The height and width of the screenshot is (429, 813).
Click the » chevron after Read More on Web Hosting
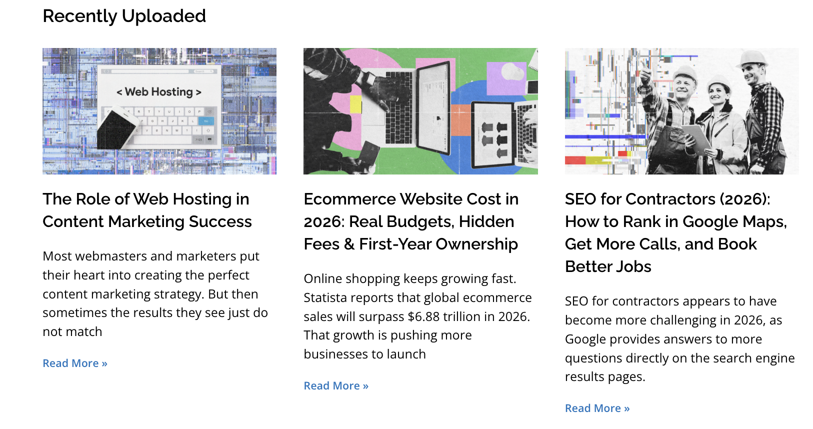click(x=103, y=363)
